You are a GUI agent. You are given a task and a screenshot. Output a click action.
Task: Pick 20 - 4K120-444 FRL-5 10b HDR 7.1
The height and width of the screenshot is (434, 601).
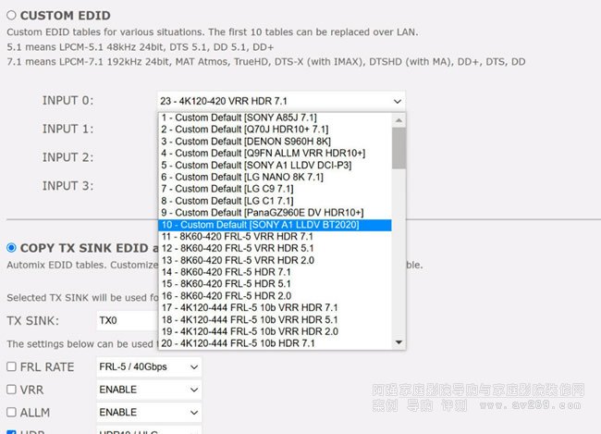click(x=250, y=343)
